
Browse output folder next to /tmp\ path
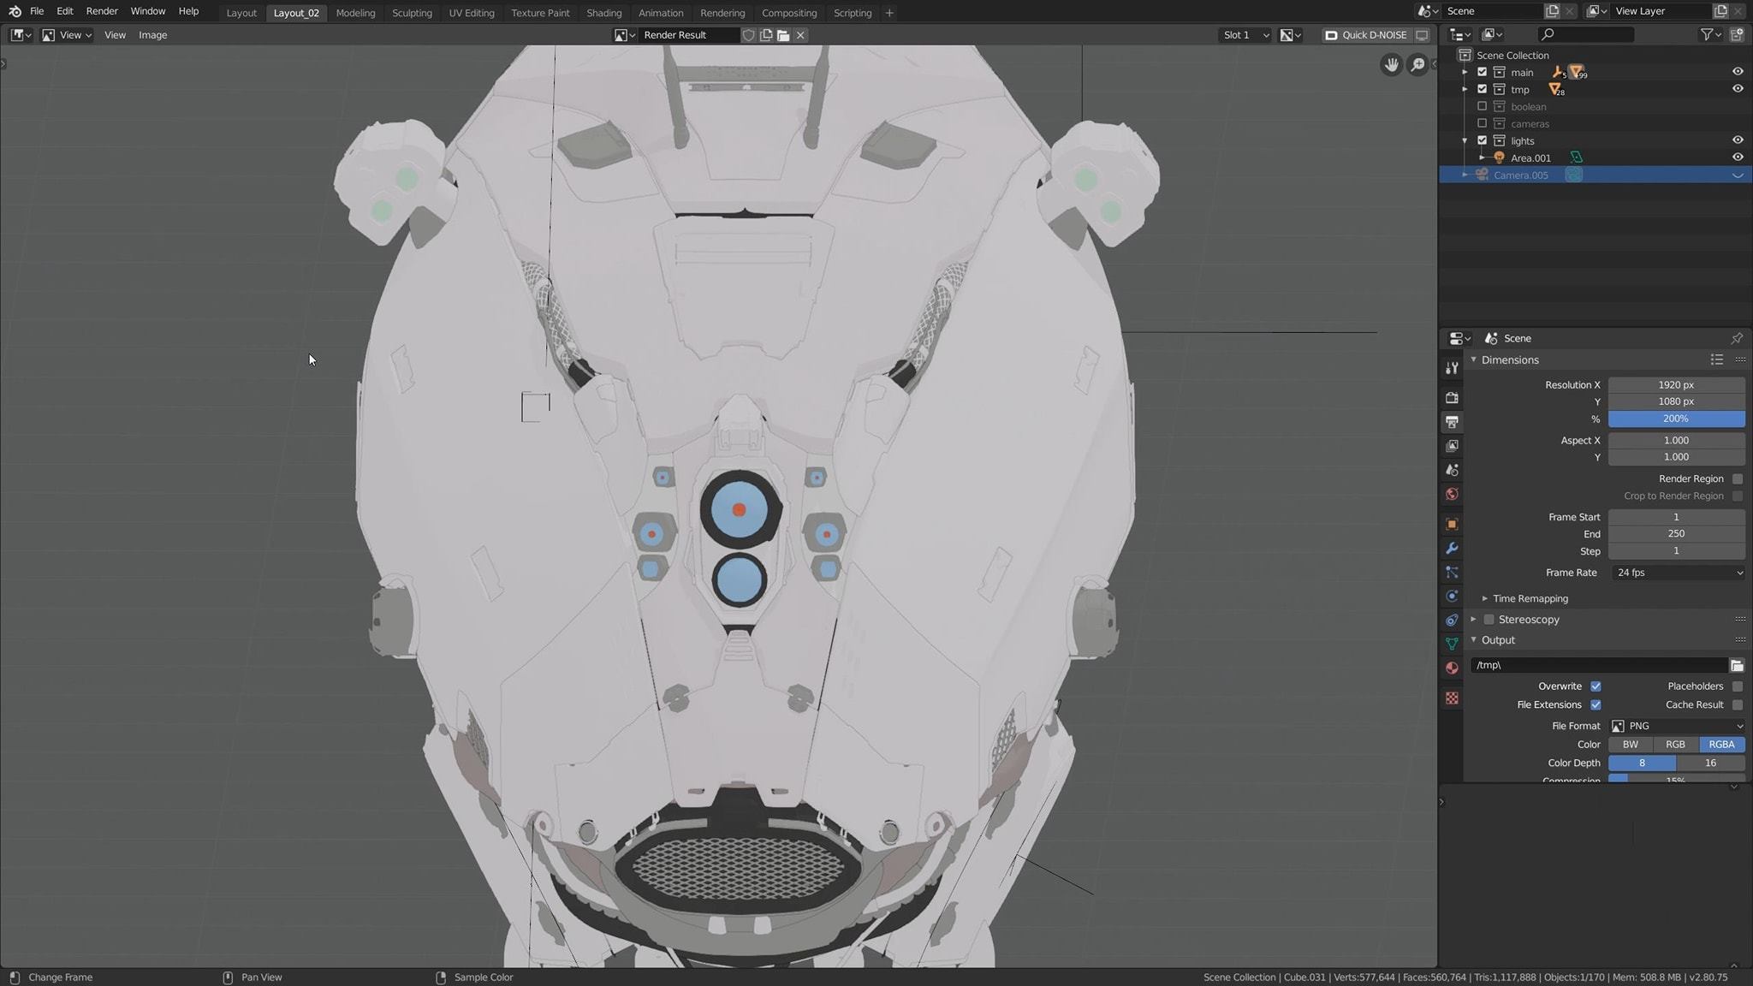pyautogui.click(x=1737, y=665)
